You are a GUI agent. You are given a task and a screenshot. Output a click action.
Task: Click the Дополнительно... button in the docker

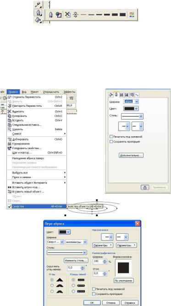click(x=131, y=156)
